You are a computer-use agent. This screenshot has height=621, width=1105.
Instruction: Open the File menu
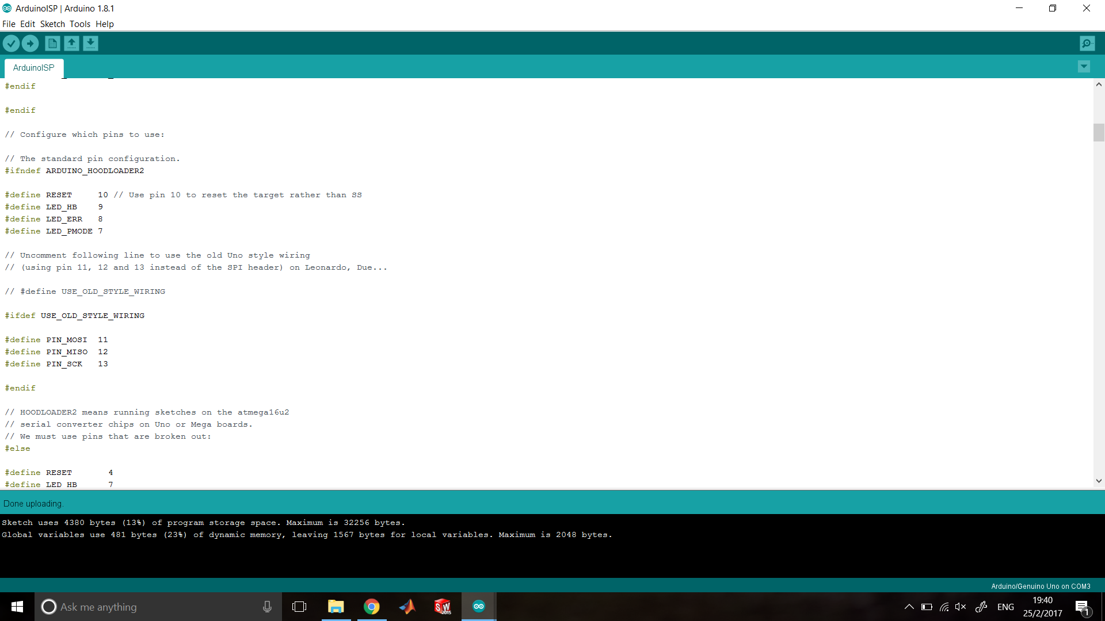coord(9,24)
